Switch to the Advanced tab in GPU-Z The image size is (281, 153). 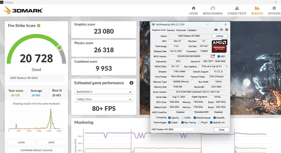click(x=181, y=30)
